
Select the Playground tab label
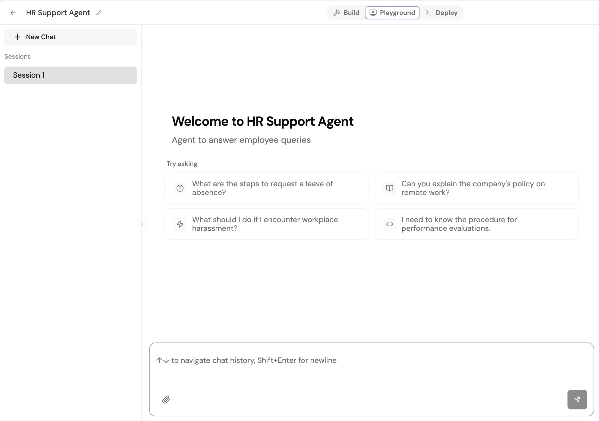tap(398, 13)
